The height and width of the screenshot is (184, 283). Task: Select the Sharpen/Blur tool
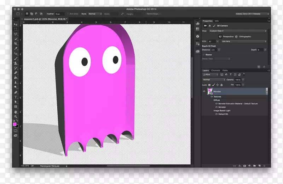pyautogui.click(x=16, y=82)
